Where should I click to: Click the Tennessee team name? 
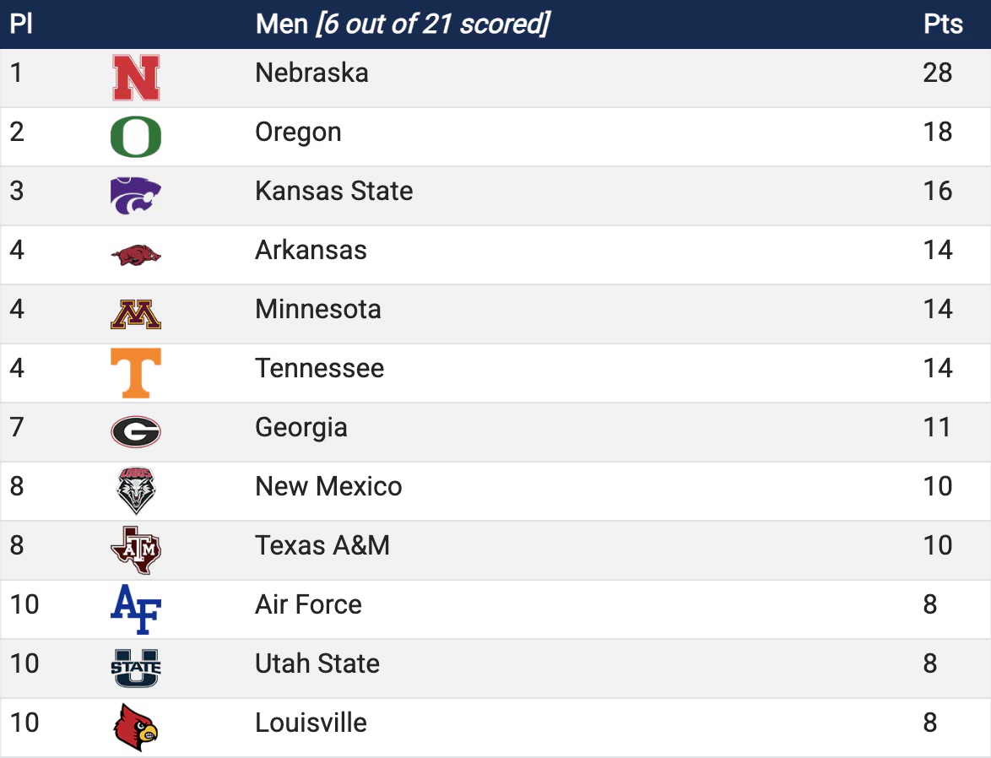tap(319, 368)
